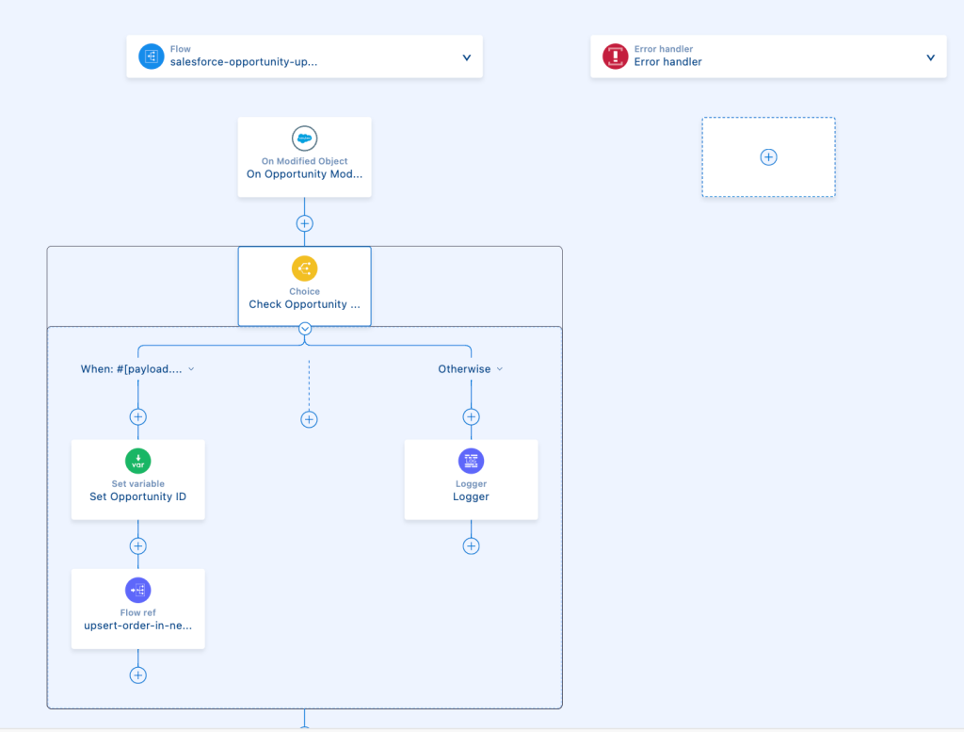The height and width of the screenshot is (732, 964).
Task: Select the green Set variable icon
Action: pos(137,461)
